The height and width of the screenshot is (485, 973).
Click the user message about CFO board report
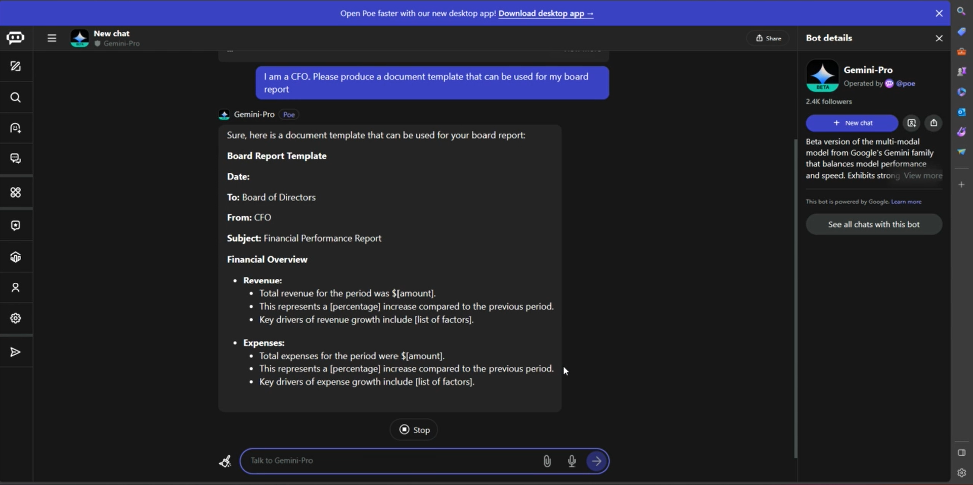tap(432, 83)
